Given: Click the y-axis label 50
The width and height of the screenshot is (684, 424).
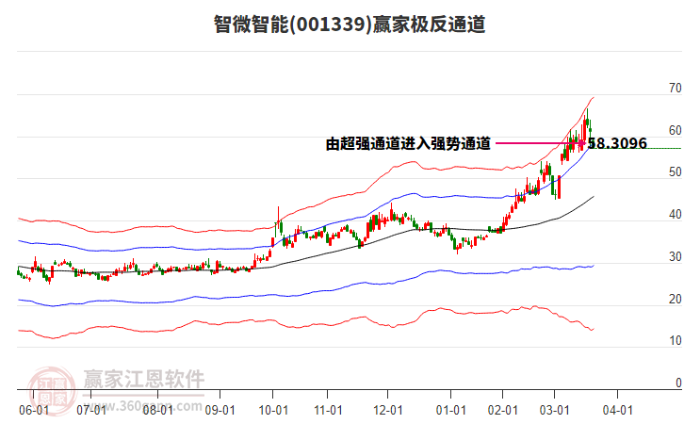Looking at the screenshot, I should 676,172.
